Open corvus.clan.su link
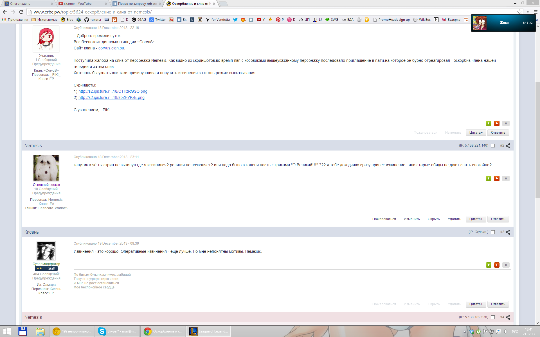 (111, 48)
